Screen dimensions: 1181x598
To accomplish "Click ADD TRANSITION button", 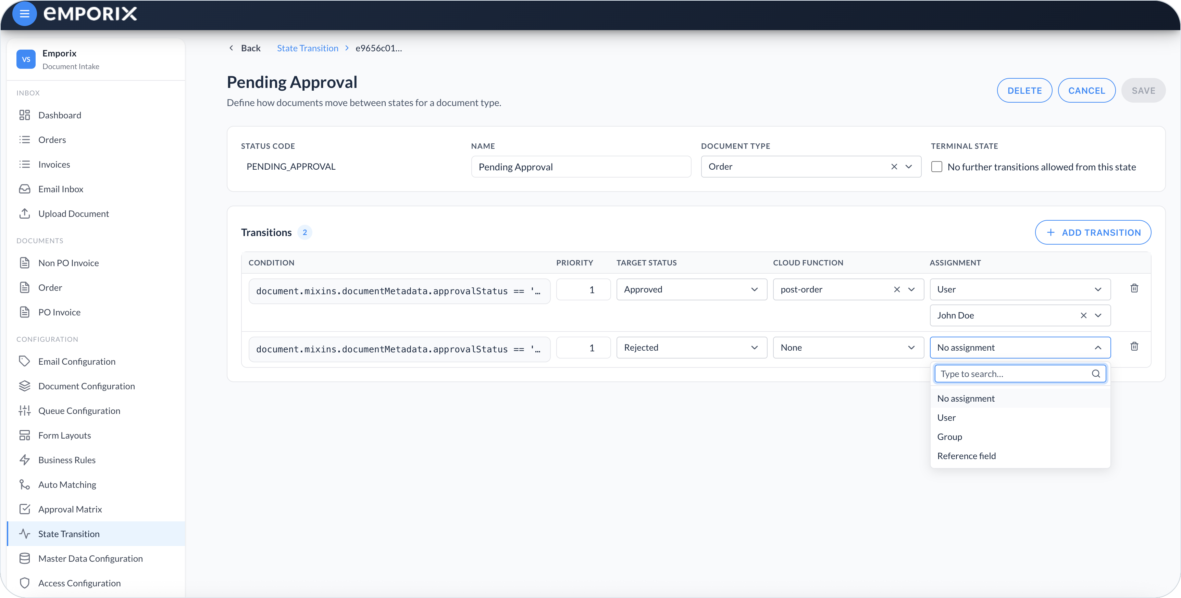I will [1093, 233].
